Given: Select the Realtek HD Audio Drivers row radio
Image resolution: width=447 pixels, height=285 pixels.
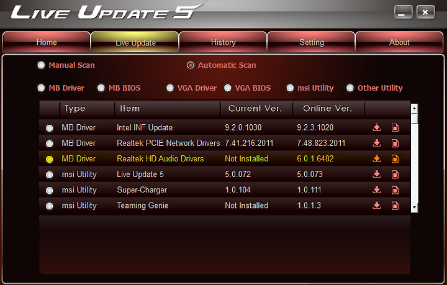Looking at the screenshot, I should tap(49, 159).
